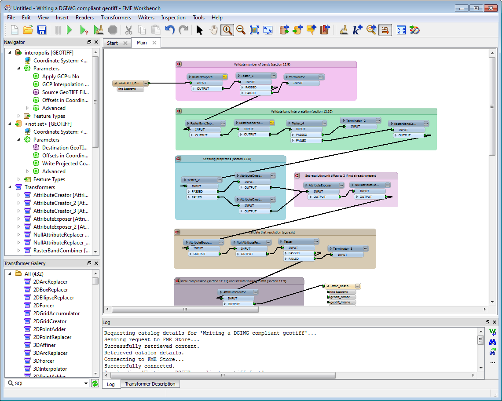Close the Main canvas tab
Image resolution: width=502 pixels, height=401 pixels.
pyautogui.click(x=154, y=43)
